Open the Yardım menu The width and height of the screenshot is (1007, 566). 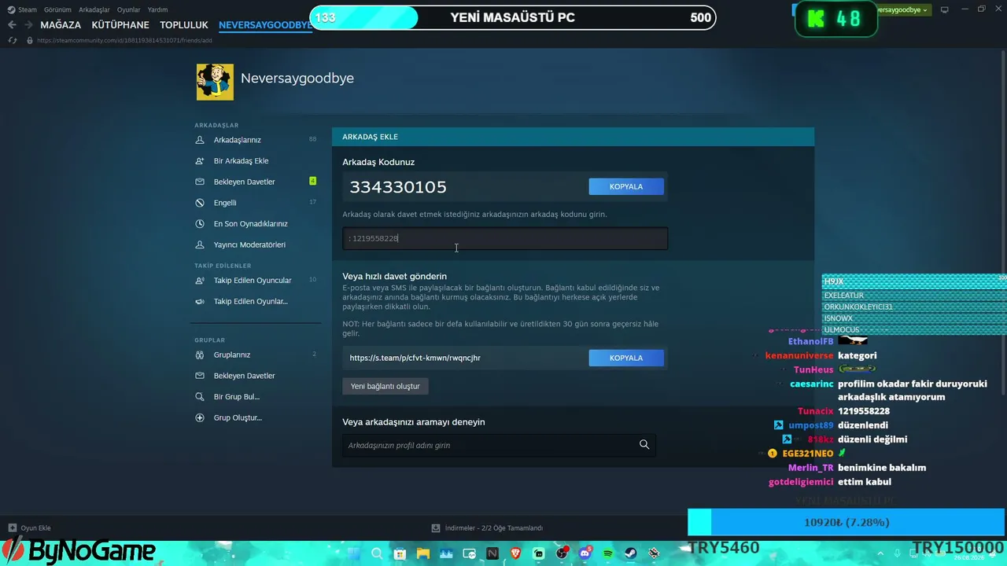click(157, 10)
